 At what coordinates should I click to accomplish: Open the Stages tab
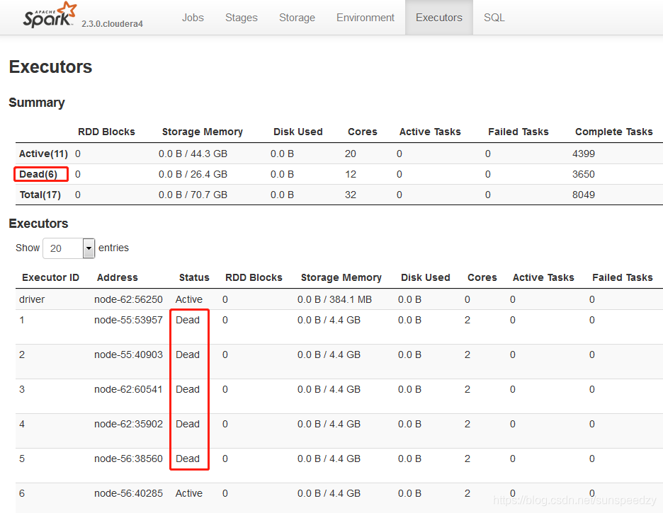tap(242, 18)
